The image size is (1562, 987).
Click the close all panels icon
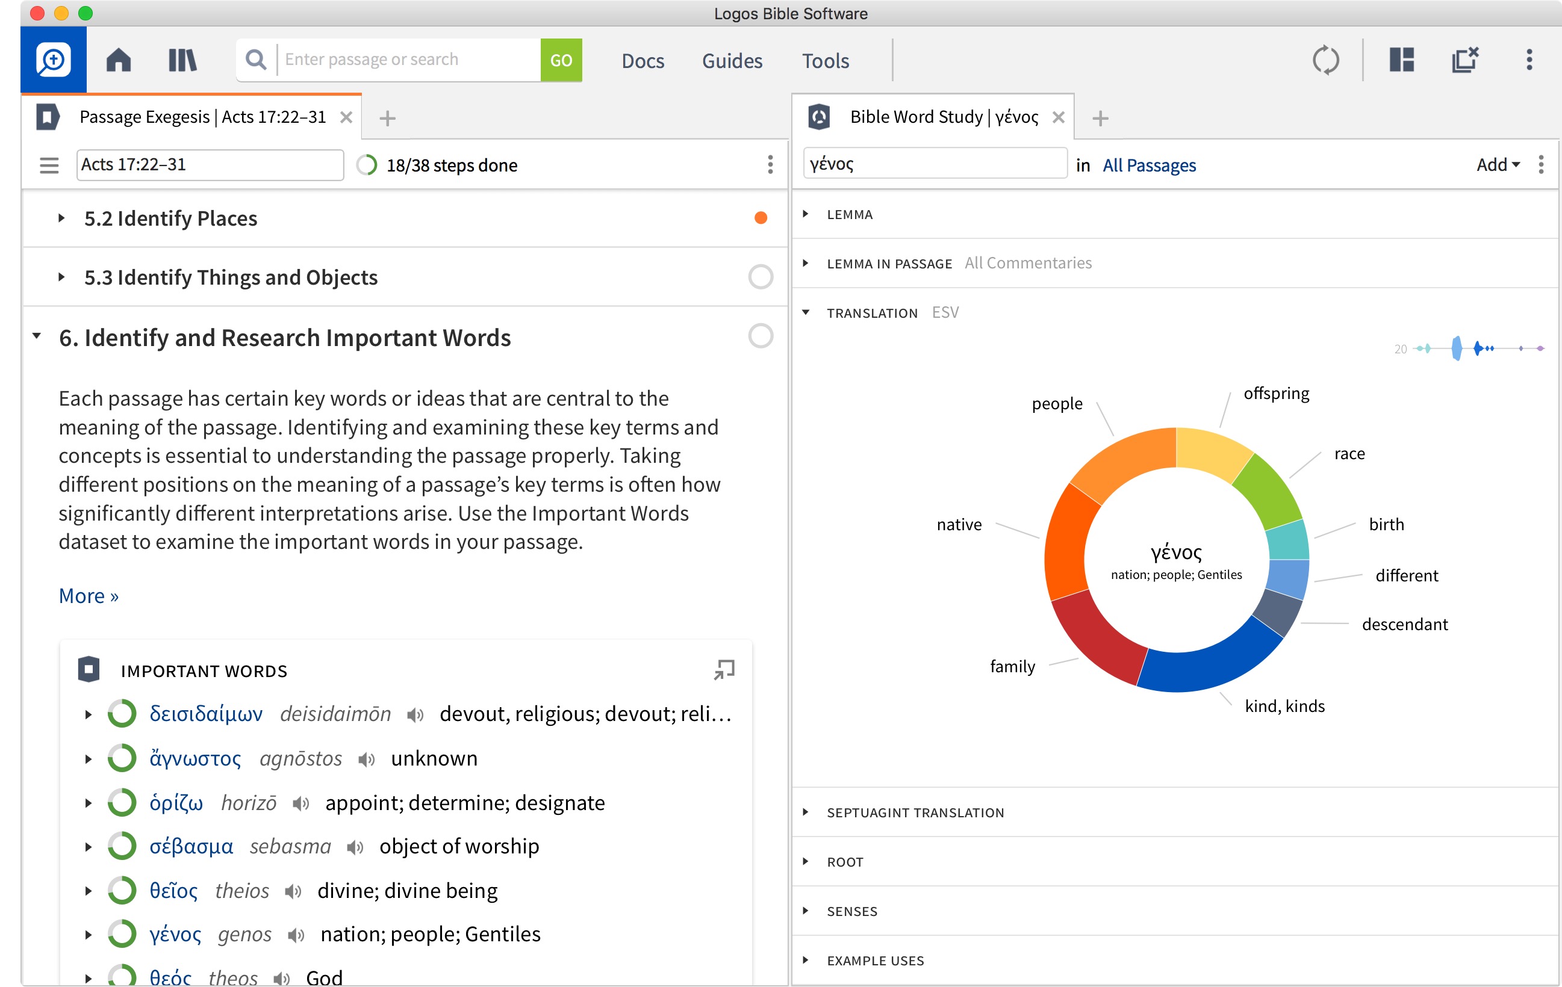[x=1464, y=60]
